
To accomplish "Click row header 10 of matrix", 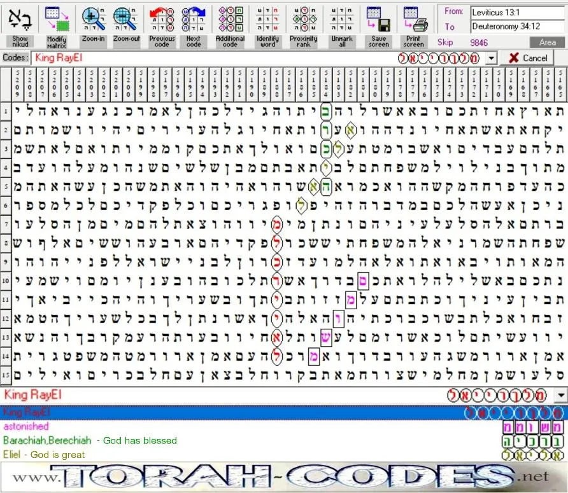I will pos(6,281).
